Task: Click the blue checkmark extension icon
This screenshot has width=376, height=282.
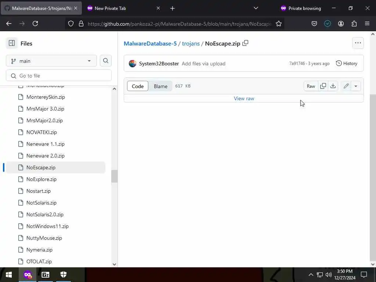Action: point(328,23)
